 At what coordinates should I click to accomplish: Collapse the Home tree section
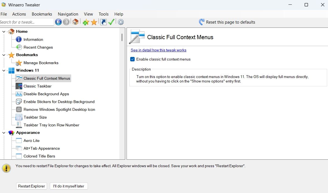point(4,32)
